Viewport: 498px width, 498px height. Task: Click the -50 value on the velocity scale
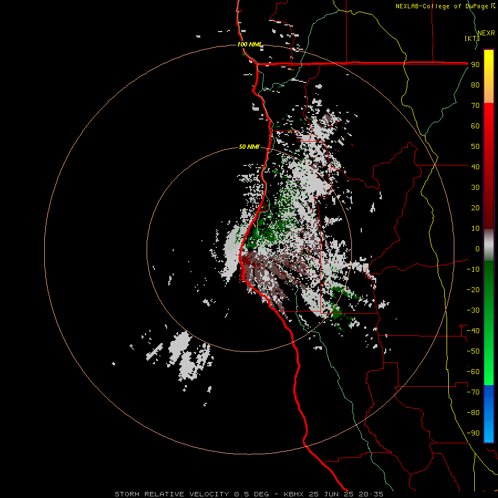[473, 351]
